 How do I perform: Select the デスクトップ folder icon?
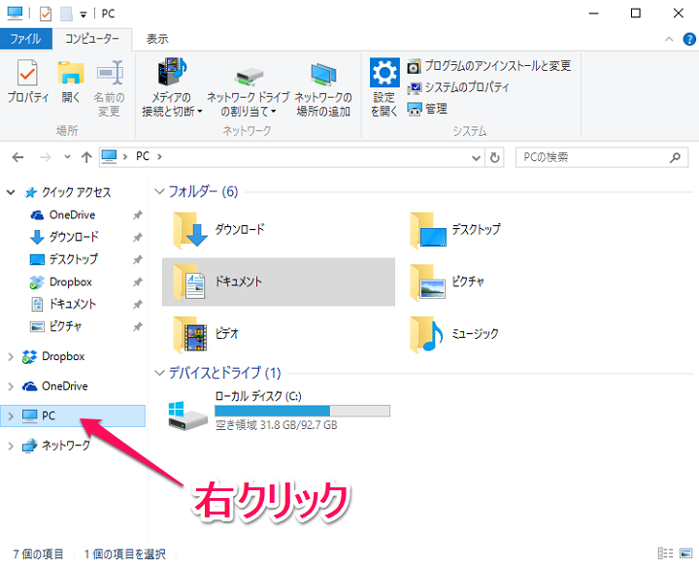click(428, 230)
